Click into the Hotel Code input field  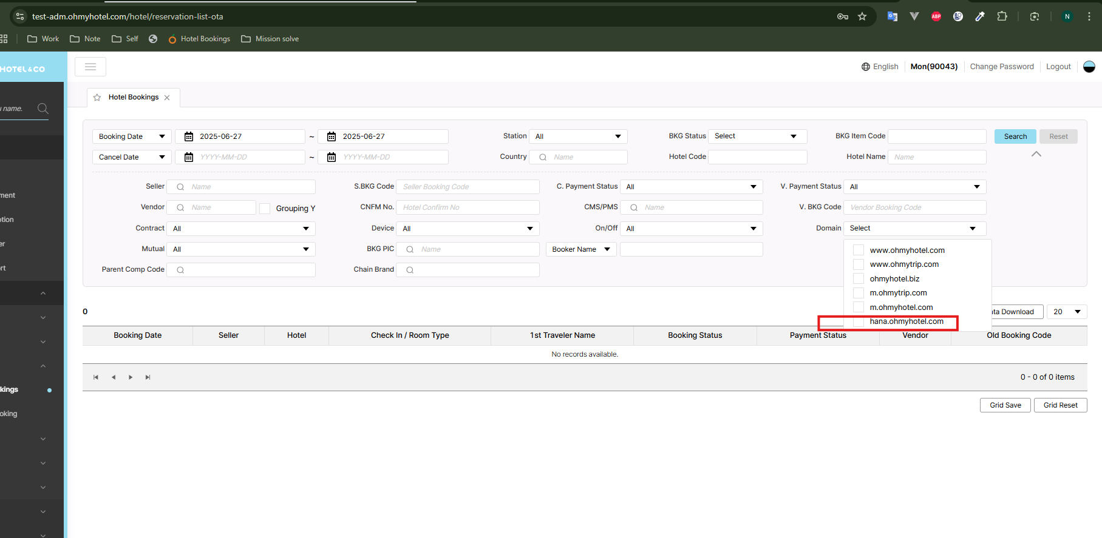[x=757, y=157]
